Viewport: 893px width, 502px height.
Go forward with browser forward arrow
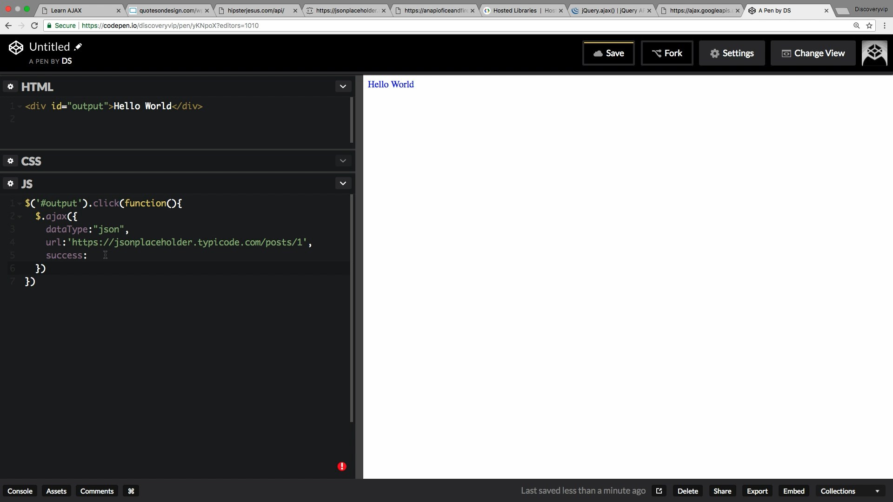[x=21, y=26]
